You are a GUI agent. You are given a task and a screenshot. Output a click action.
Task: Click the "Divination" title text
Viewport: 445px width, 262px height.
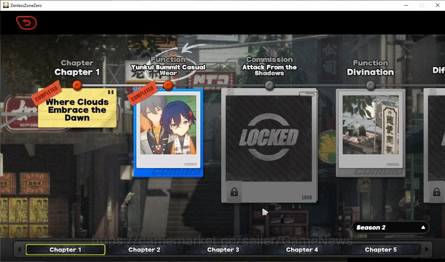tap(370, 72)
